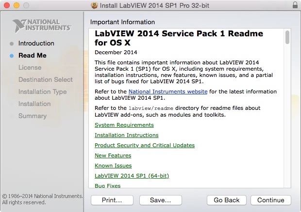This screenshot has height=212, width=301.
Task: Select the Read Me step label
Action: pyautogui.click(x=33, y=56)
